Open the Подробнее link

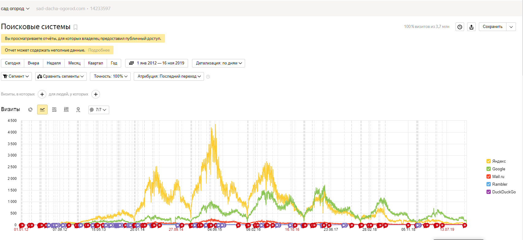[x=99, y=50]
